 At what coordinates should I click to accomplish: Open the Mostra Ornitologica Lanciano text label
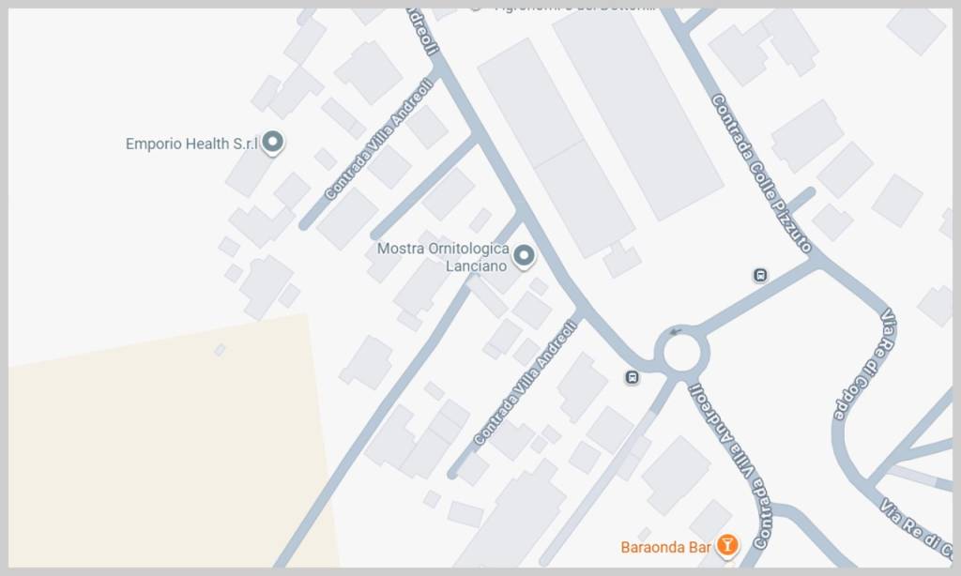point(444,257)
